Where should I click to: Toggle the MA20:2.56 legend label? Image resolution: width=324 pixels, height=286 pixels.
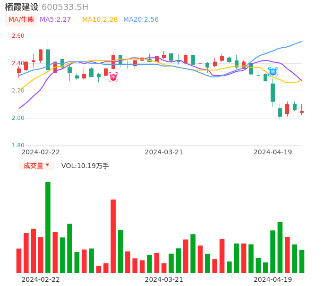coord(141,19)
